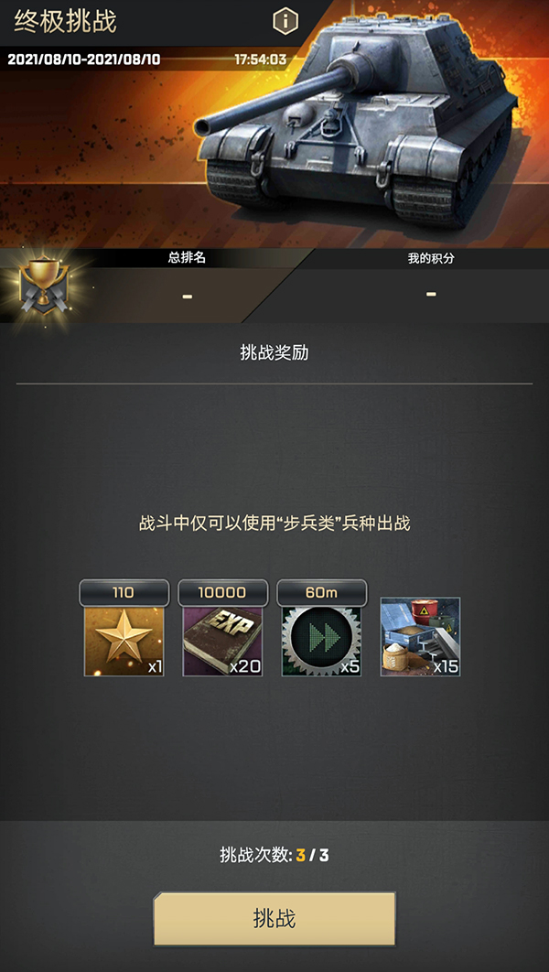Tap the infantry-only battle rule text

point(274,524)
